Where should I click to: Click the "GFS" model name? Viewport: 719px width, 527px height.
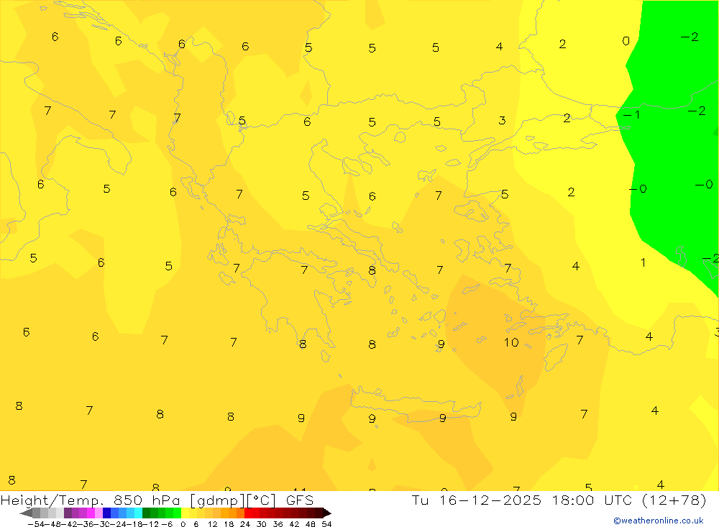300,500
